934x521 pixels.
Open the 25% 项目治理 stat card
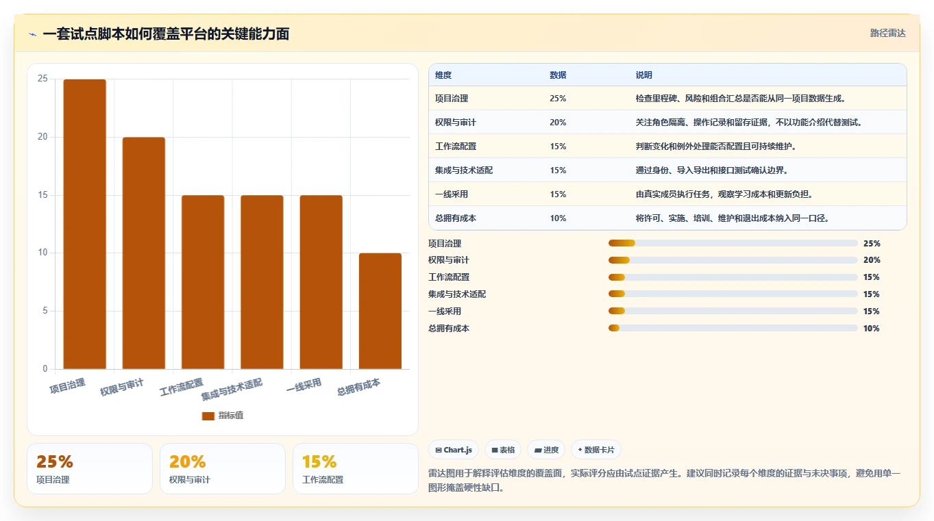point(90,468)
